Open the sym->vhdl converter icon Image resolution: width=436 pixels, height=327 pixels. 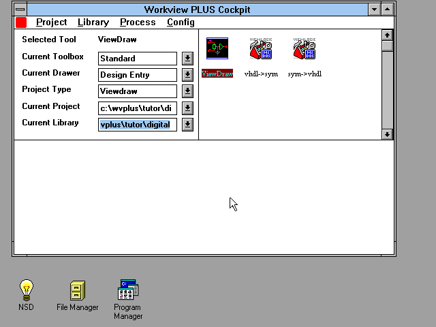point(305,49)
